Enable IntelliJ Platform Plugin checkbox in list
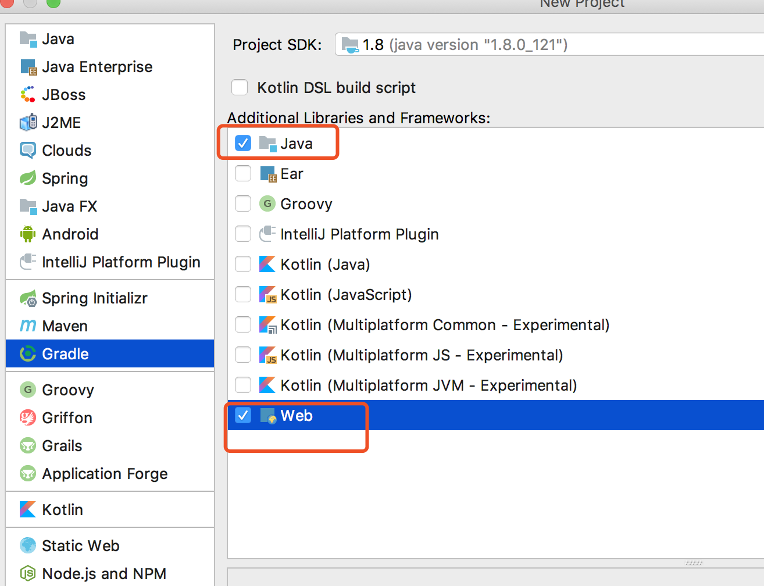Viewport: 764px width, 586px height. tap(243, 234)
